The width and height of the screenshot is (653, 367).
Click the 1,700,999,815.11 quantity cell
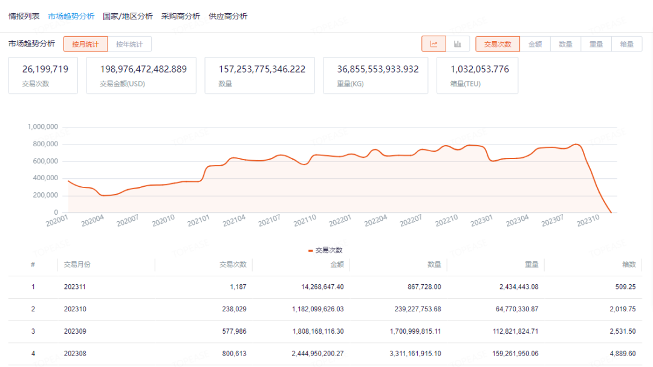pos(415,331)
